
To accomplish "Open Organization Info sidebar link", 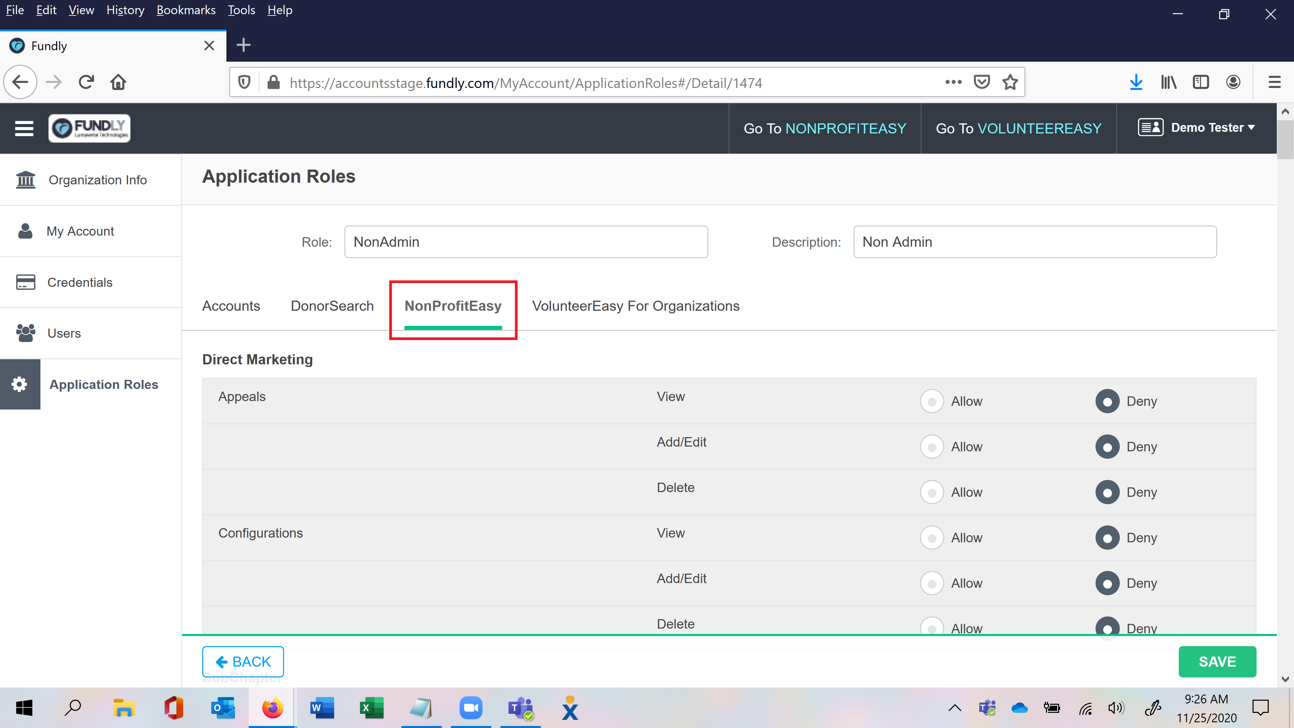I will pyautogui.click(x=97, y=180).
